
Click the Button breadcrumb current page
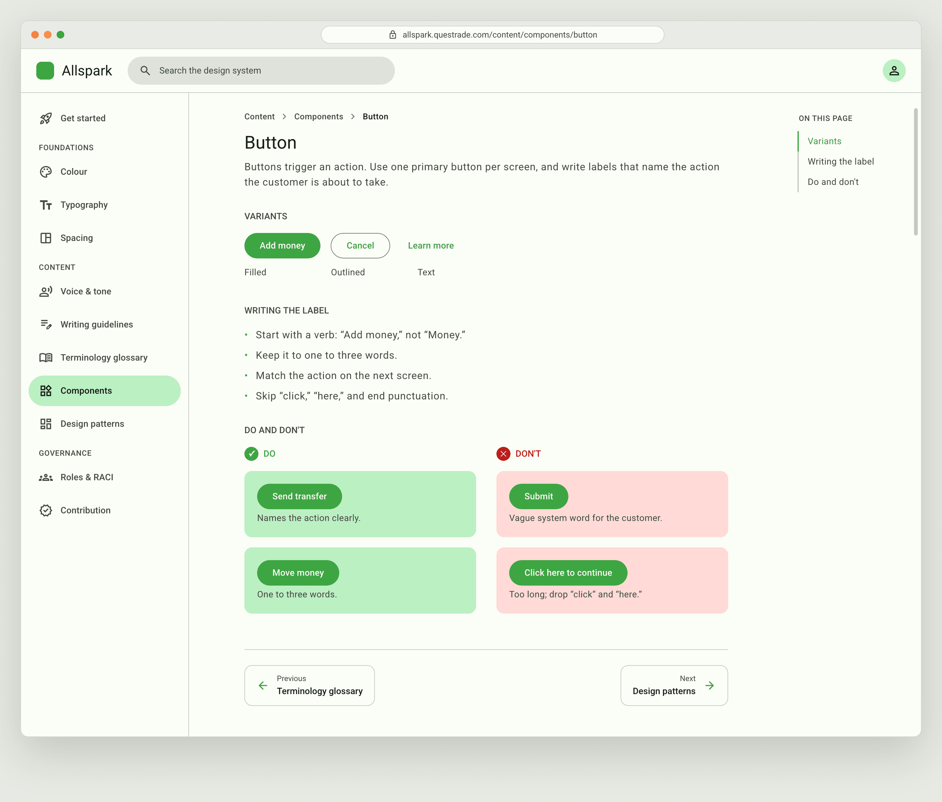pos(375,117)
